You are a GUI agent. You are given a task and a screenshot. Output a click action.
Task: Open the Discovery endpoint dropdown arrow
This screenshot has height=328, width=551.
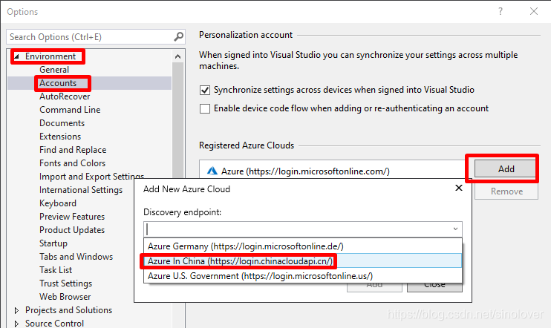coord(455,229)
